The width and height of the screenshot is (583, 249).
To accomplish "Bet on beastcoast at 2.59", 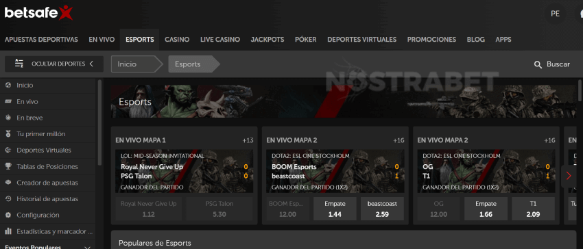I will (x=382, y=209).
